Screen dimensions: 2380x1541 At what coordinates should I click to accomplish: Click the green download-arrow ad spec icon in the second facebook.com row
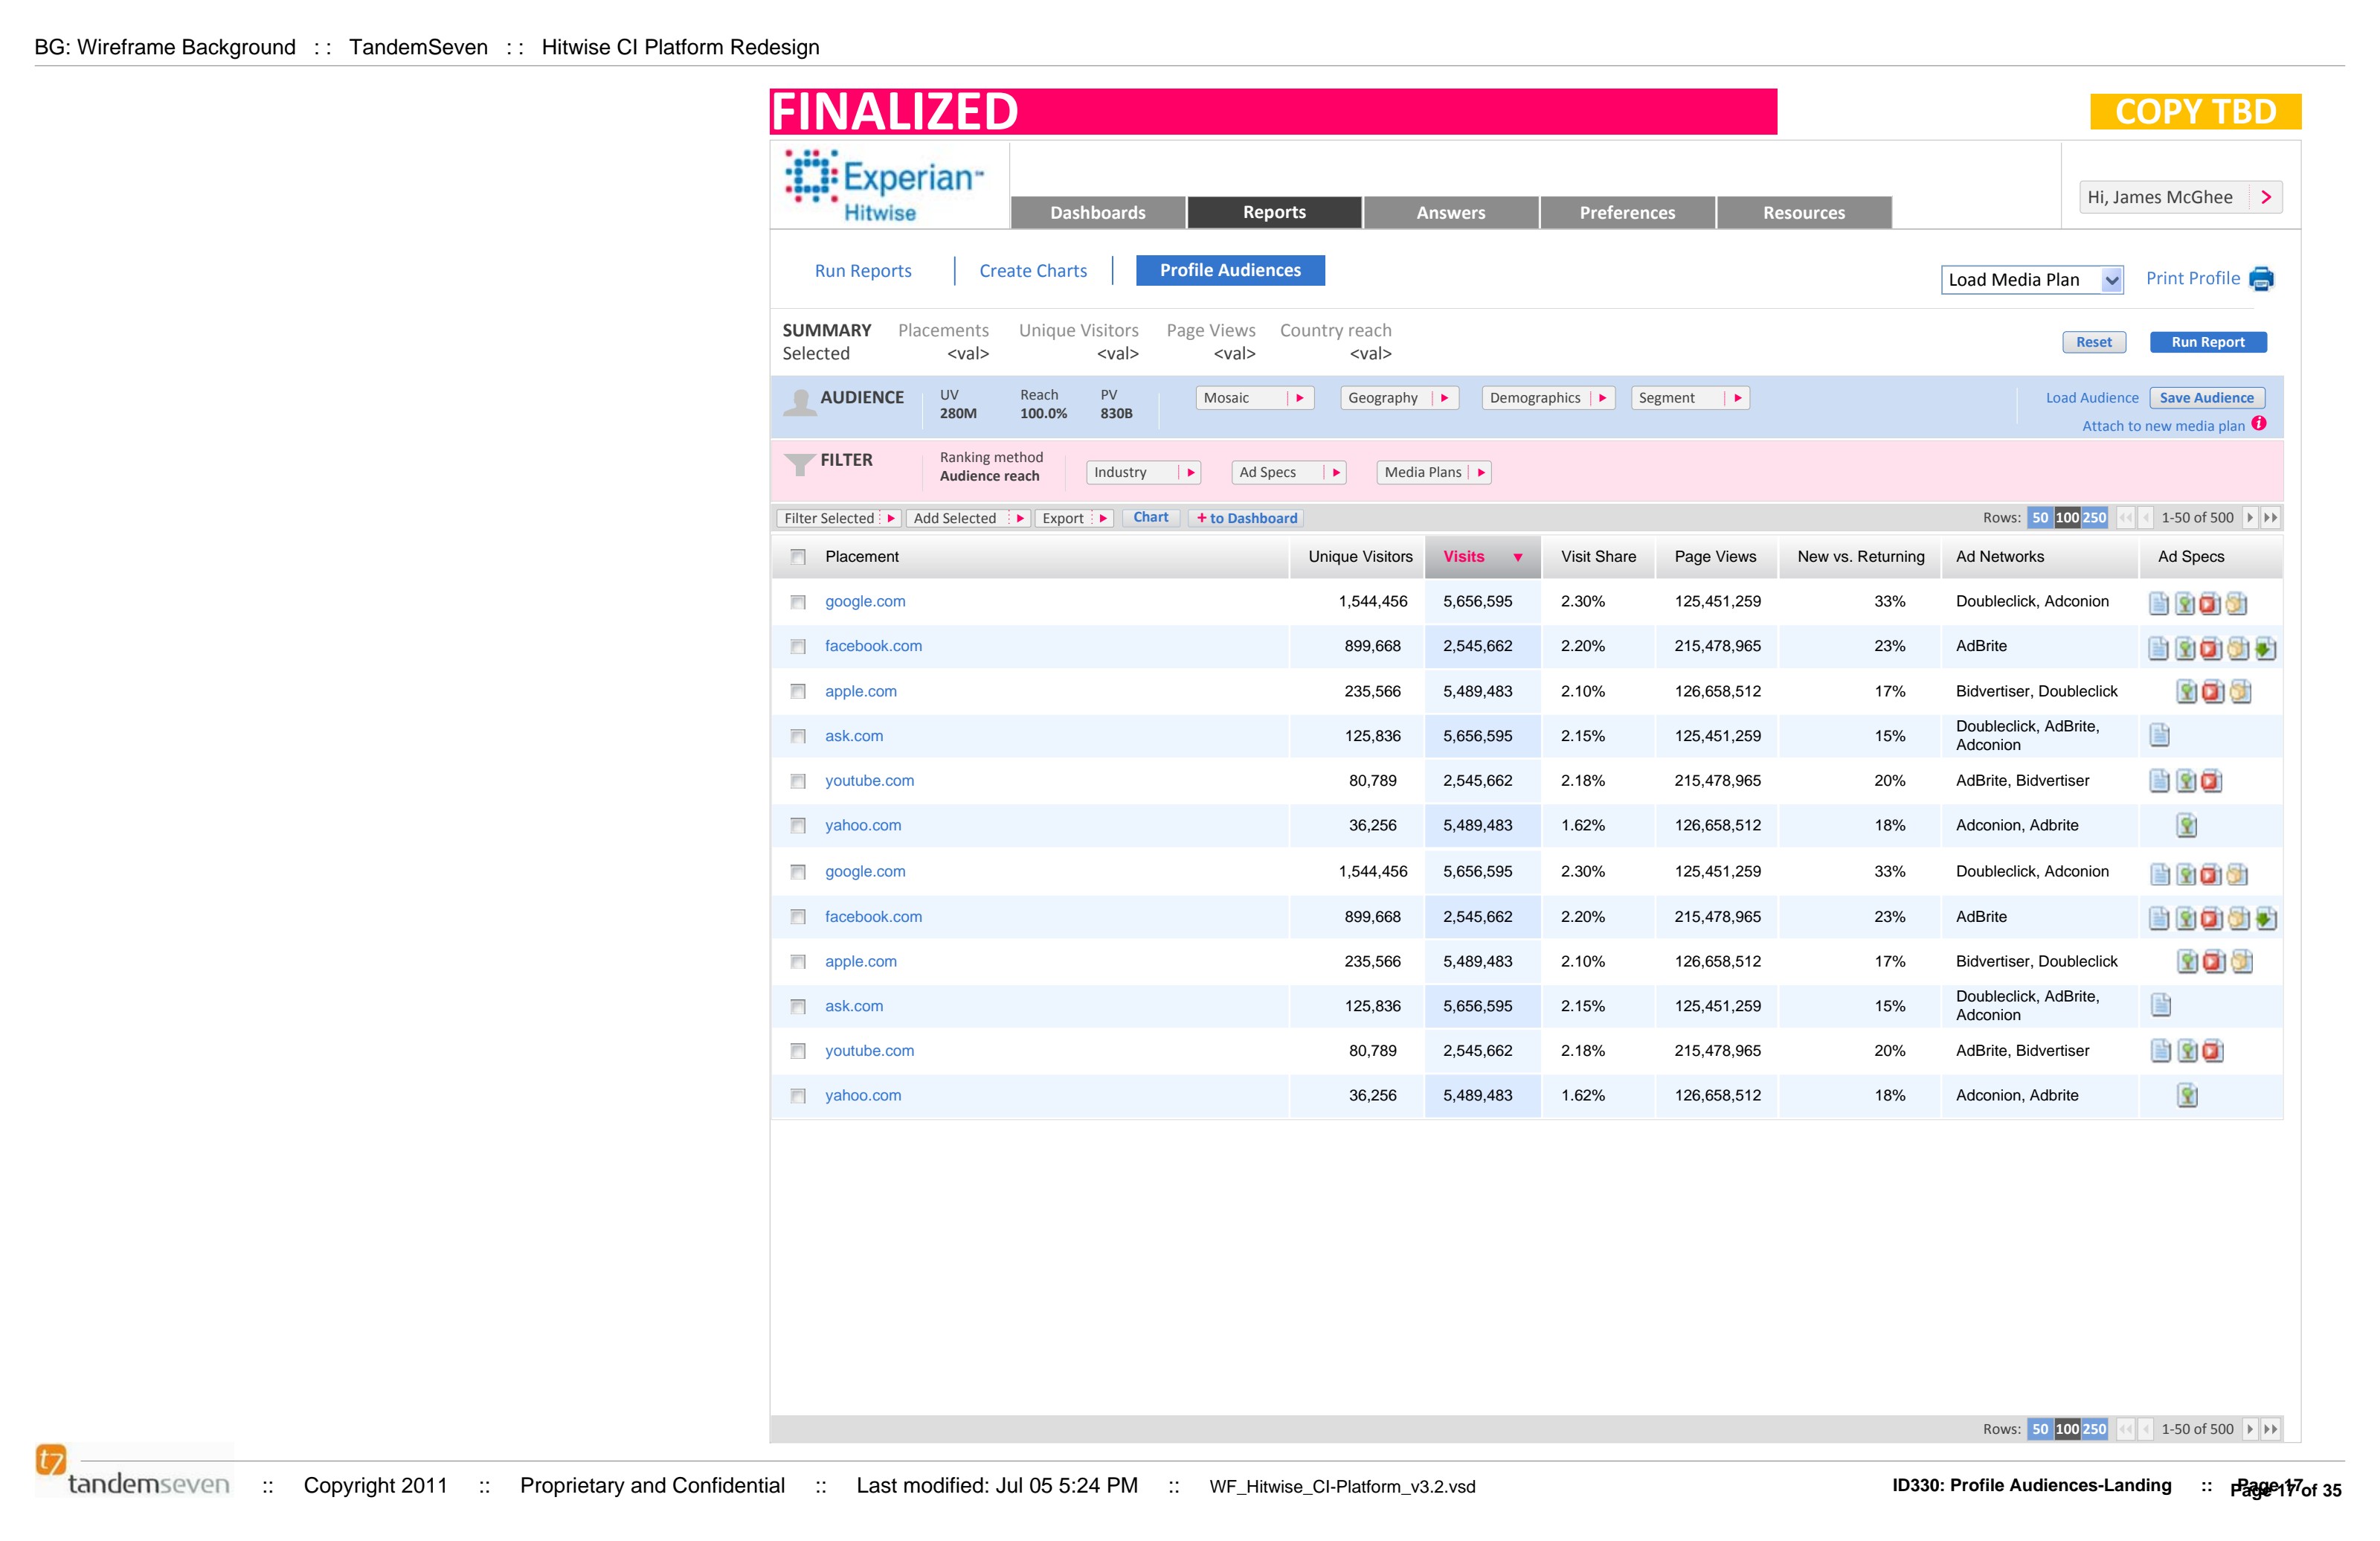2267,919
